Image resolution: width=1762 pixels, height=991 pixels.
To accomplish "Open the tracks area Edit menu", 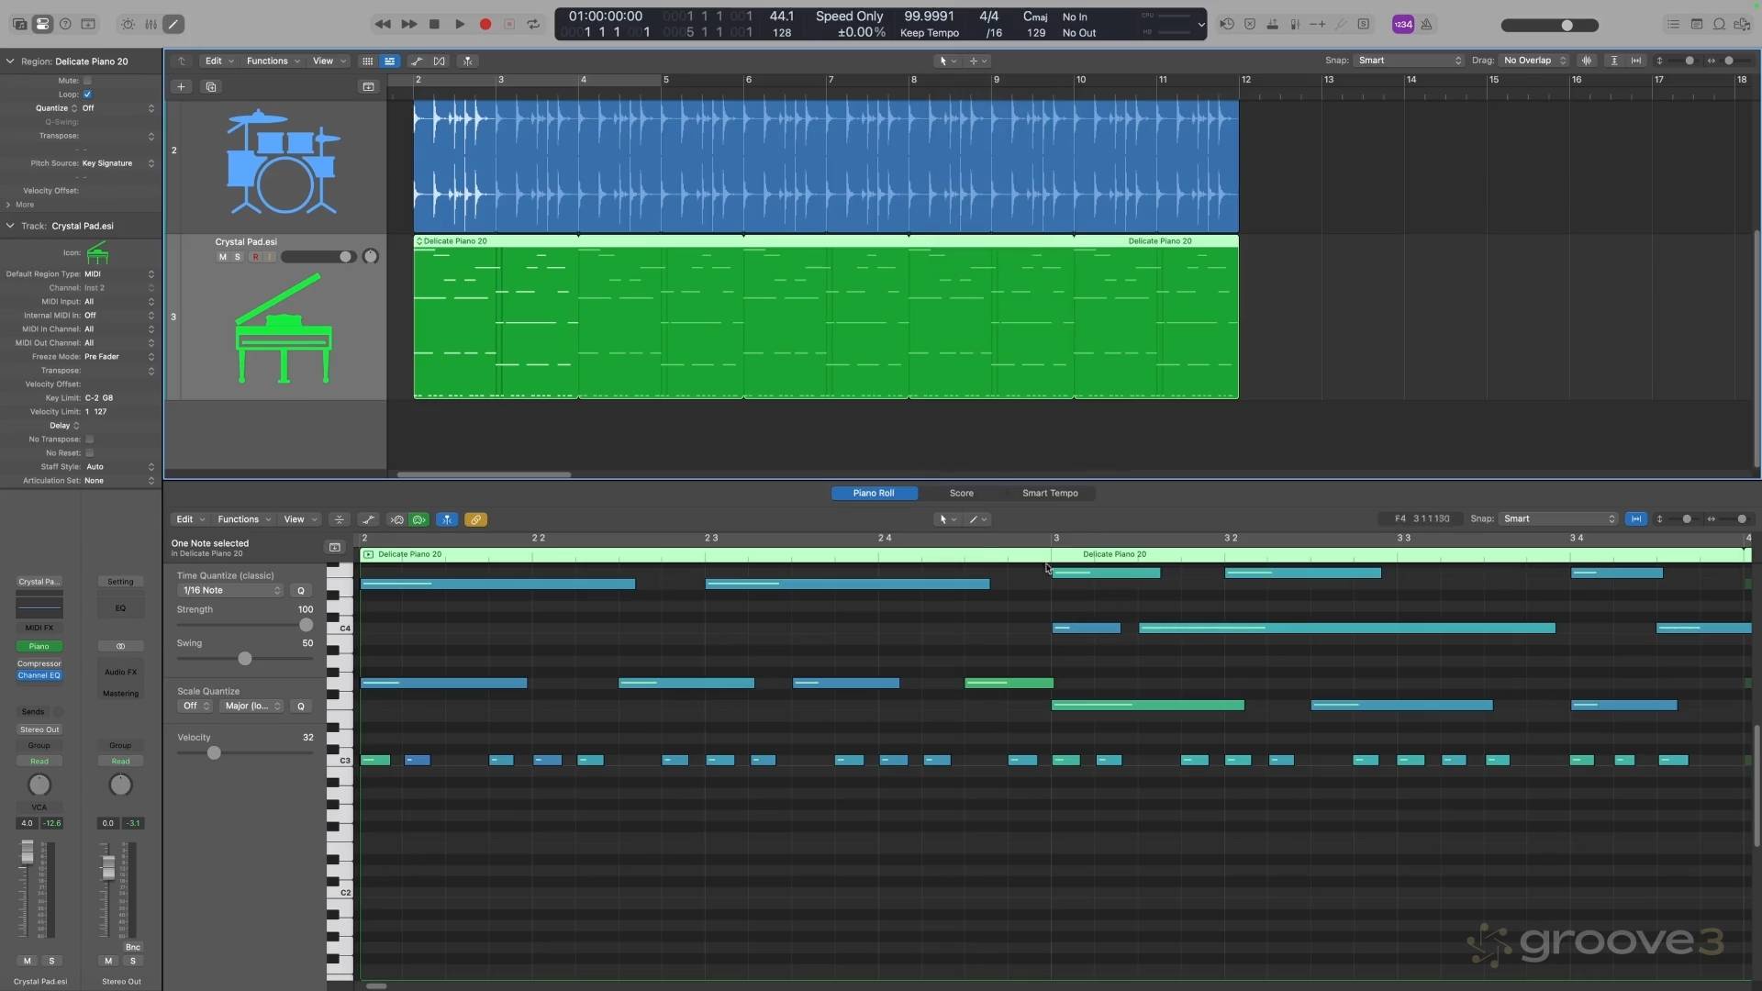I will pos(219,61).
